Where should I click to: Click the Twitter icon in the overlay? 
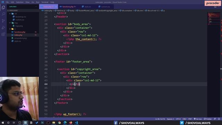click(182, 123)
